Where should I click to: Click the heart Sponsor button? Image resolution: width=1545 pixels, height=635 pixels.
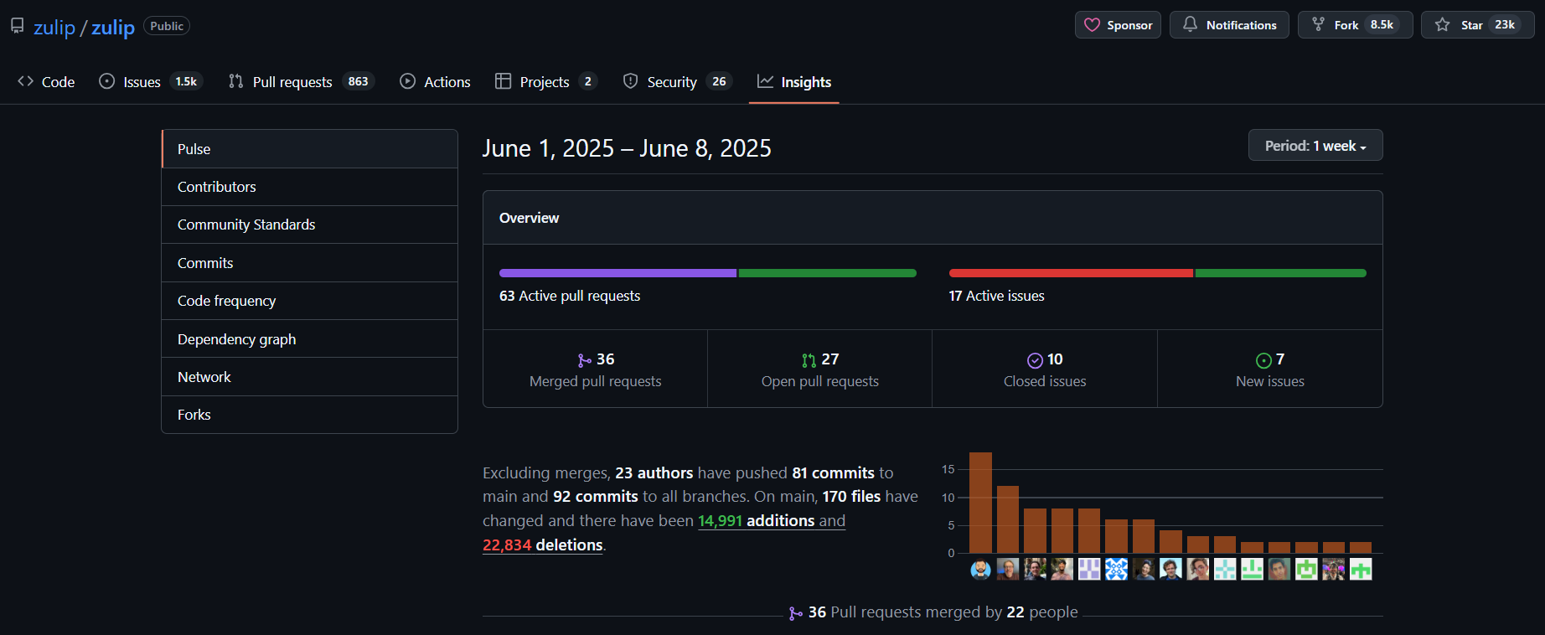pyautogui.click(x=1118, y=25)
